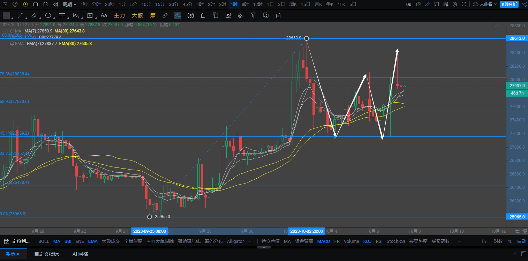
Task: Select the crosshair cursor tool
Action: pyautogui.click(x=7, y=15)
